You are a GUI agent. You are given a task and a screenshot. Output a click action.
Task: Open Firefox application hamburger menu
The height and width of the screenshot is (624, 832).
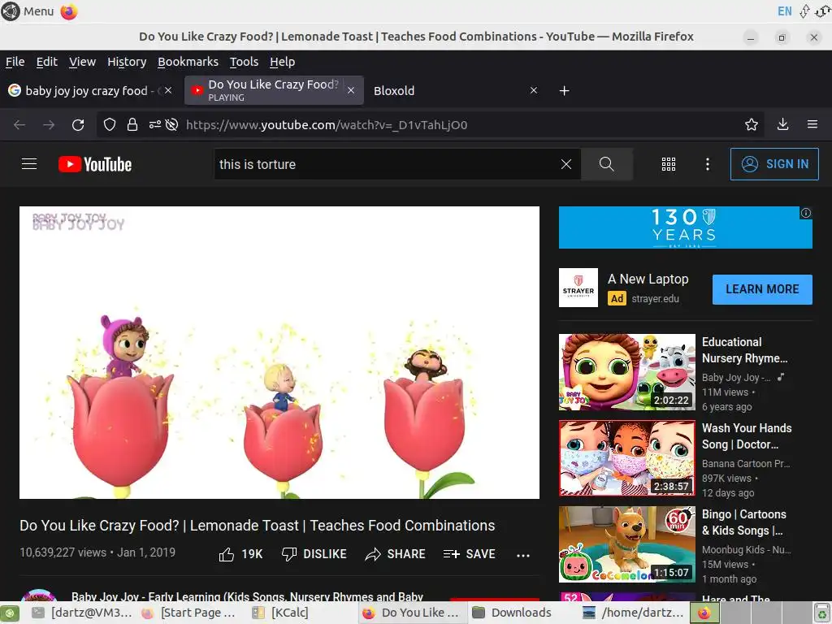click(812, 124)
